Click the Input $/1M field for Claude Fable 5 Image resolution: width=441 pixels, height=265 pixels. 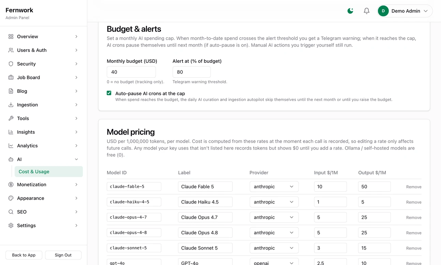tap(330, 187)
